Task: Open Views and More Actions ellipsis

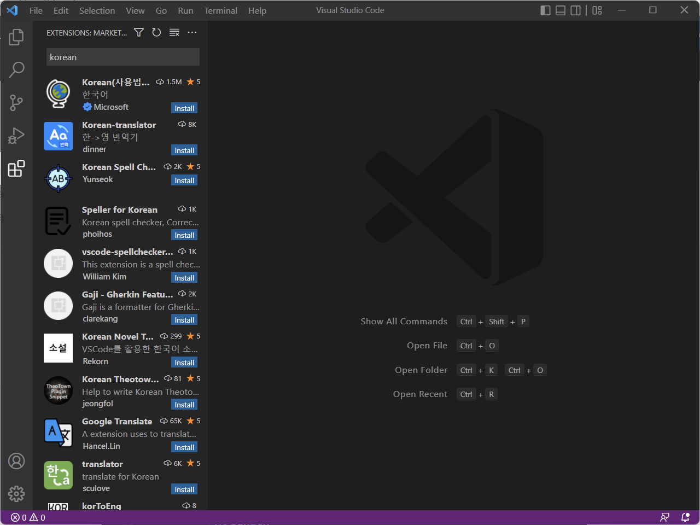Action: click(x=192, y=33)
